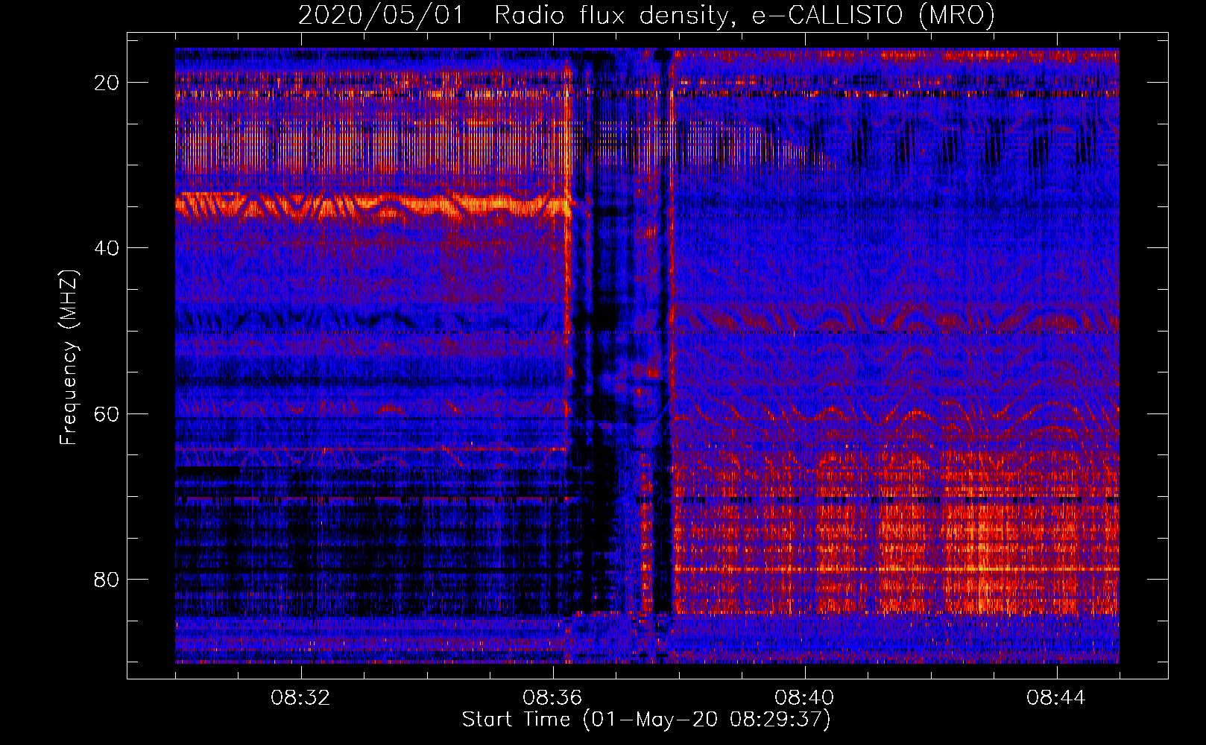The height and width of the screenshot is (745, 1206).
Task: Click the '40' frequency tick label
Action: (107, 248)
